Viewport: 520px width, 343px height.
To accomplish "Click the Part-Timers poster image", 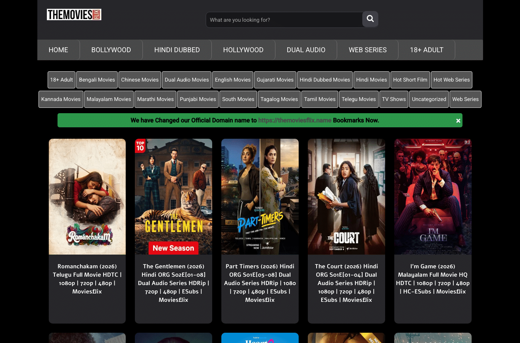I will click(x=260, y=197).
